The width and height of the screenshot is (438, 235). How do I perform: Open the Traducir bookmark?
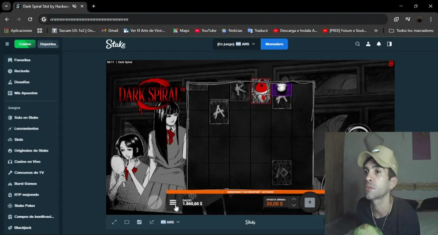(258, 30)
